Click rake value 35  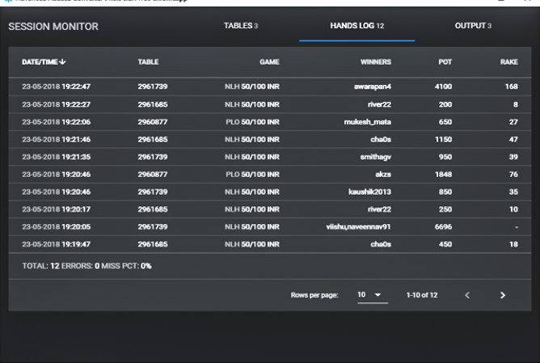click(x=513, y=192)
